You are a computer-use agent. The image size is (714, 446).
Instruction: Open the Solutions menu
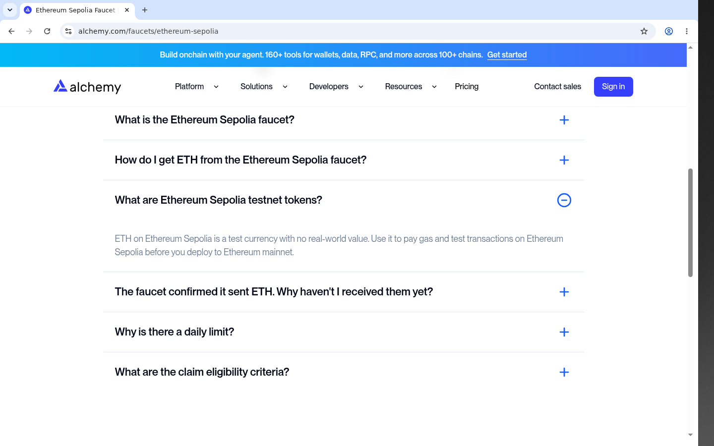click(x=256, y=87)
